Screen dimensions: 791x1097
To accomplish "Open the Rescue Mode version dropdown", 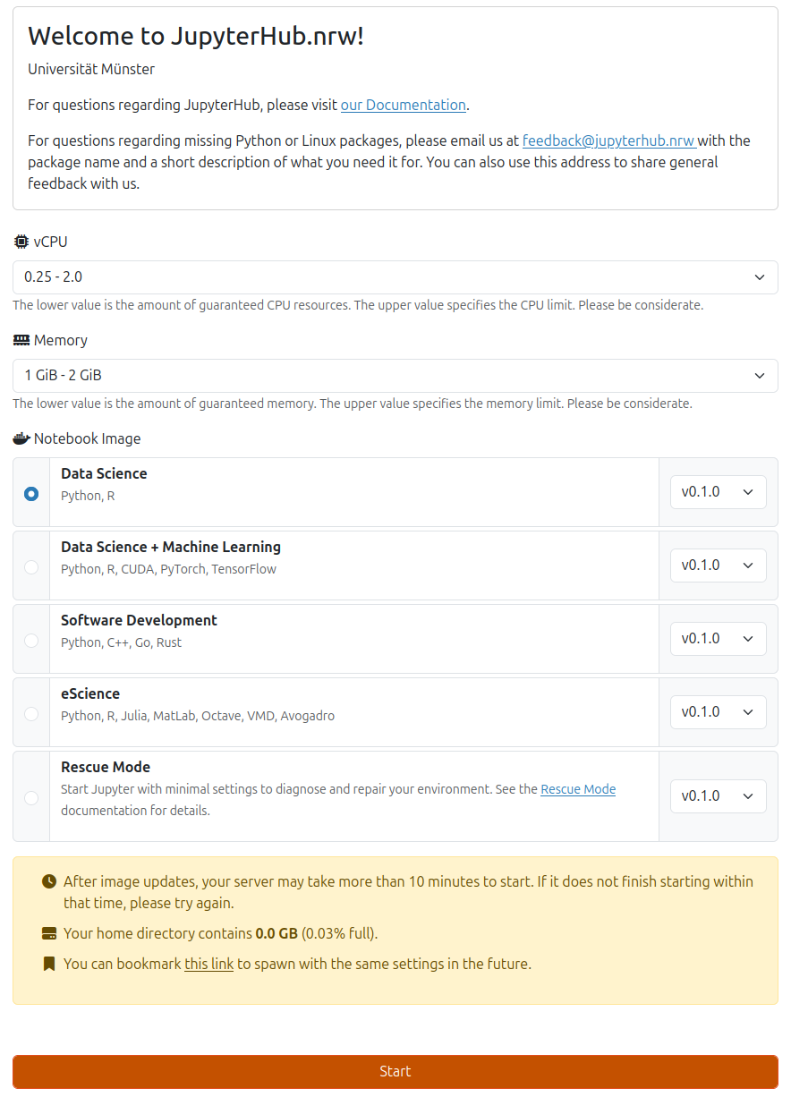I will point(719,796).
